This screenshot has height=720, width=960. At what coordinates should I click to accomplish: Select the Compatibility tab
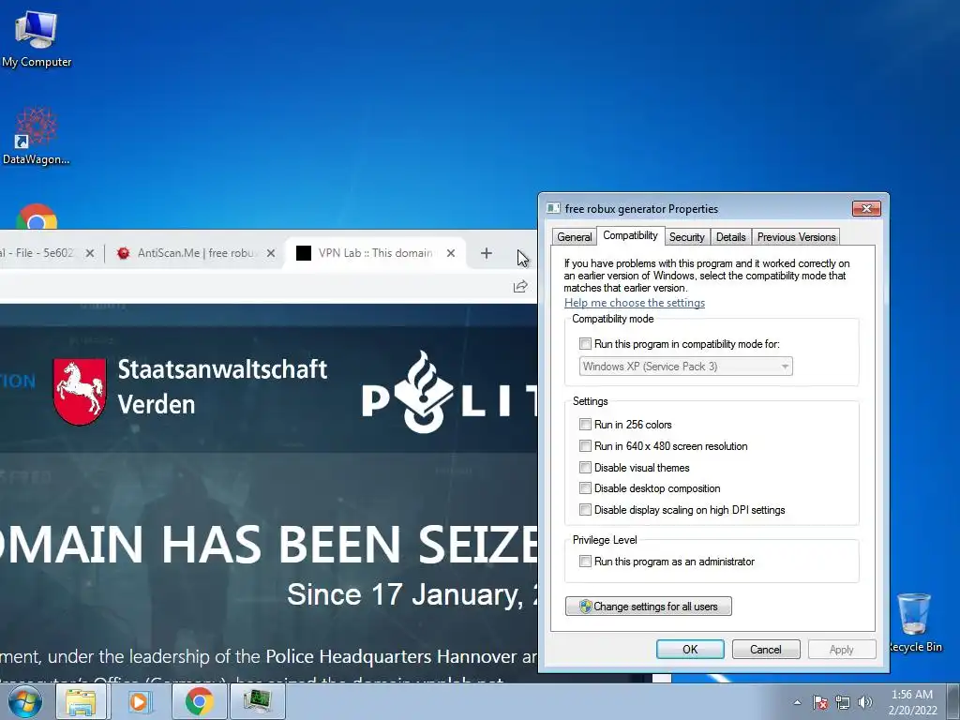click(630, 235)
